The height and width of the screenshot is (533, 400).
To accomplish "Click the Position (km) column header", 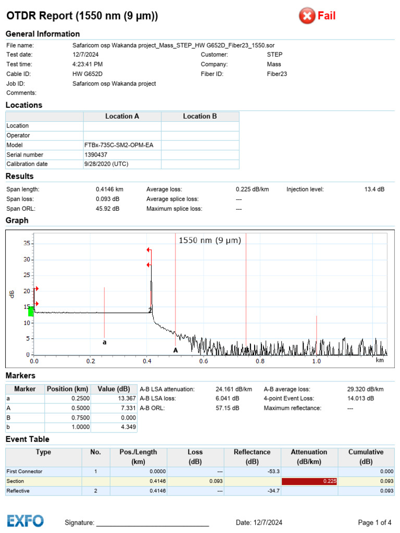I will pyautogui.click(x=67, y=389).
